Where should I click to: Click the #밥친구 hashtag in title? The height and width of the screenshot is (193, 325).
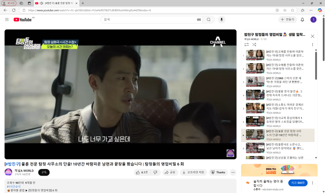[x=12, y=164]
